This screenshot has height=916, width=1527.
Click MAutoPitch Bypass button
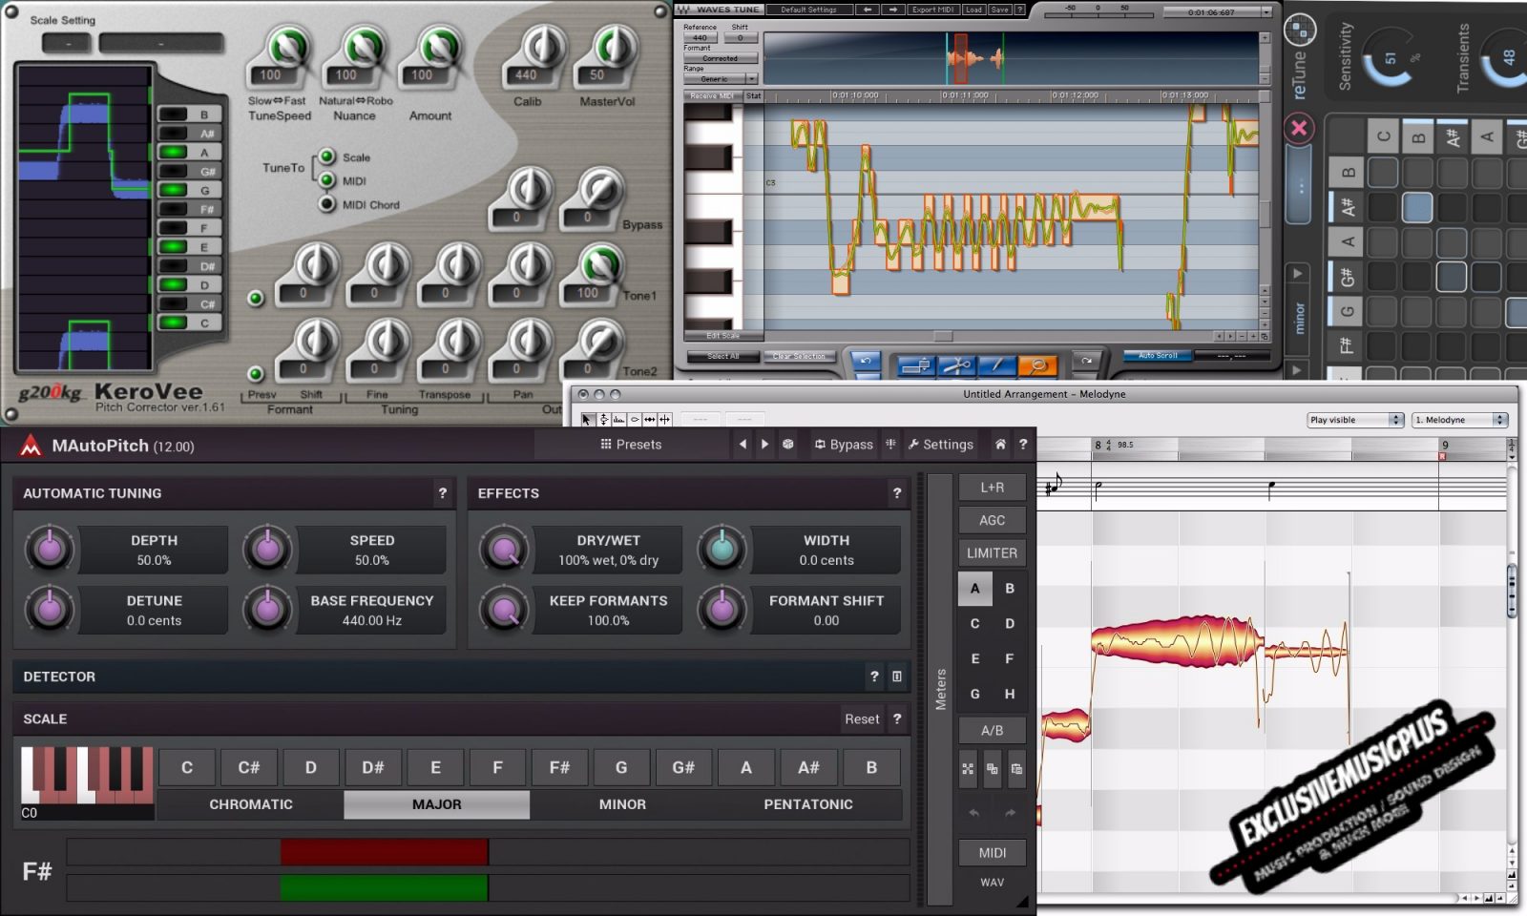[x=844, y=444]
